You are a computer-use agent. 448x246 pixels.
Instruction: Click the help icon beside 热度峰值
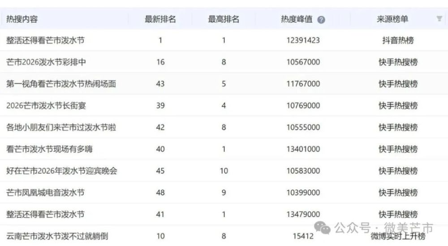point(321,20)
